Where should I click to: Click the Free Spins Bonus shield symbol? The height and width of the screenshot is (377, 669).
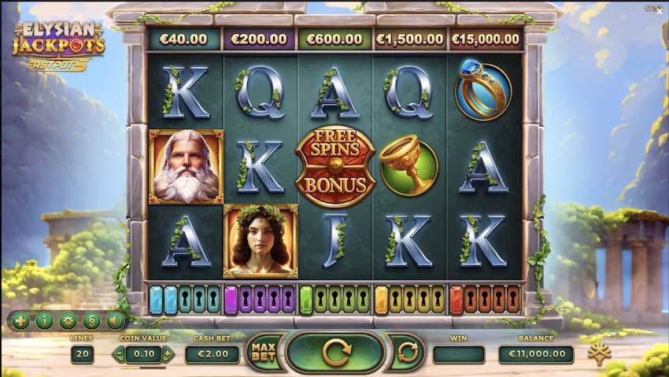coord(335,167)
